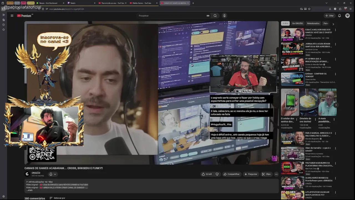Expand subscription notification bell dropdown
Viewport: 355px width, 200px height.
click(53, 174)
